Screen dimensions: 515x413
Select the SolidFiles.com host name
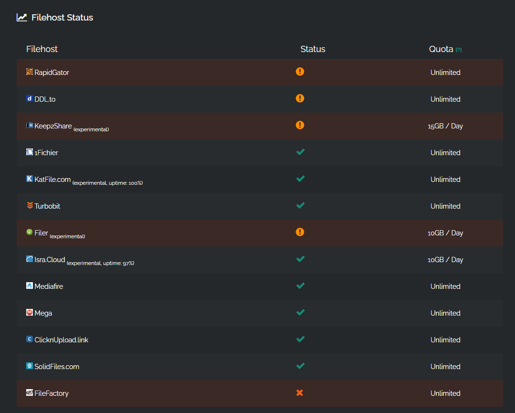(57, 367)
